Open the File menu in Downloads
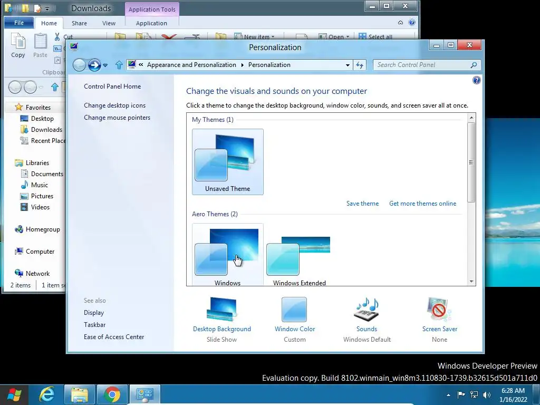Screen dimensions: 540x405 (19, 23)
